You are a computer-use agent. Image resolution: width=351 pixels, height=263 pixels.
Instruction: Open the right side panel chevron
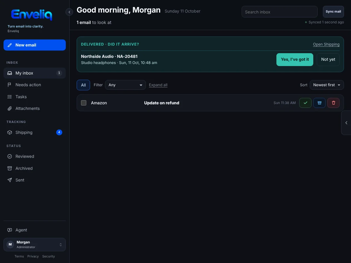click(346, 123)
